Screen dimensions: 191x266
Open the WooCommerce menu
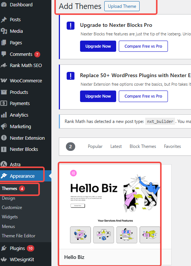(26, 80)
